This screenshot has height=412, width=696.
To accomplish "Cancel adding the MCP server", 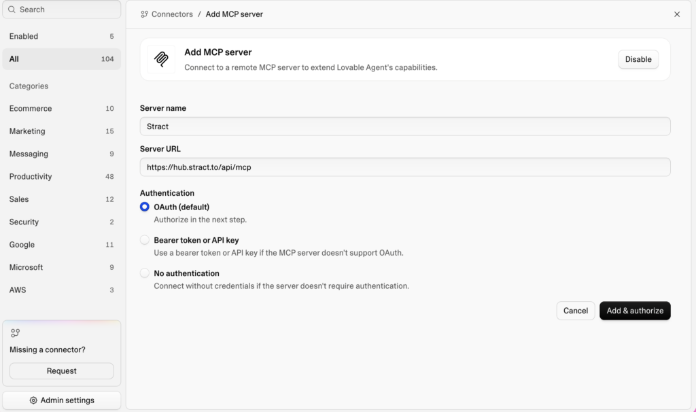I will pos(576,311).
